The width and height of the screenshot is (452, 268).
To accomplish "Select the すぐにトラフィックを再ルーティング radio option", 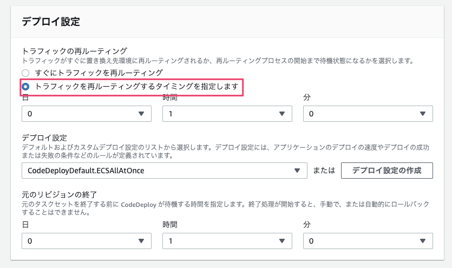I will (x=25, y=73).
